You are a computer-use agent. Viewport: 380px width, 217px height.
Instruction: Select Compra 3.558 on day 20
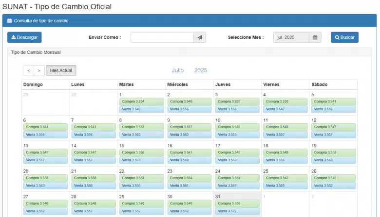(46, 178)
